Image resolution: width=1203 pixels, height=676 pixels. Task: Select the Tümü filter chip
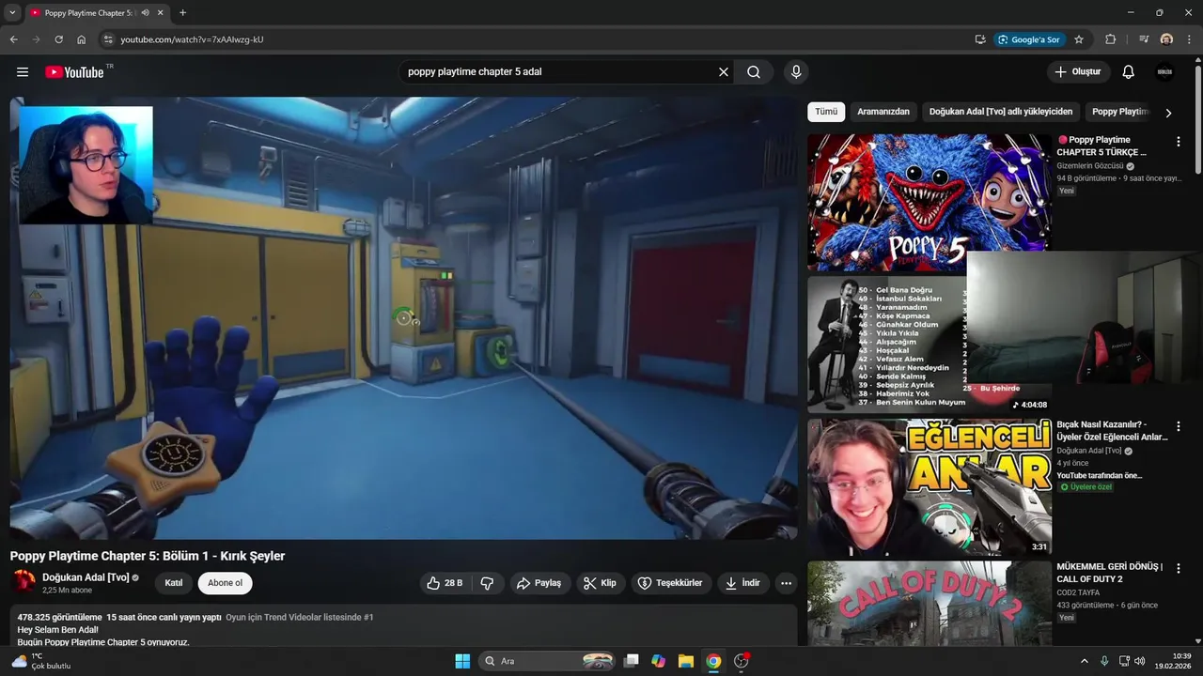(826, 112)
